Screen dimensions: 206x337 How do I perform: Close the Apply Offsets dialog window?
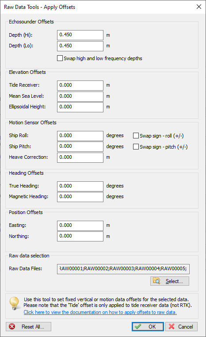pos(199,7)
